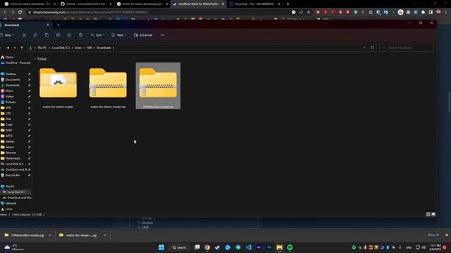Select Users in the address breadcrumb
The height and width of the screenshot is (253, 451).
(x=78, y=48)
